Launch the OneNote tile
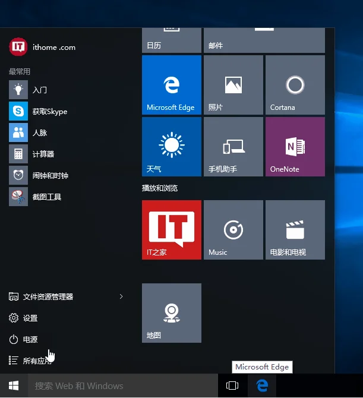The width and height of the screenshot is (363, 398). pos(295,147)
